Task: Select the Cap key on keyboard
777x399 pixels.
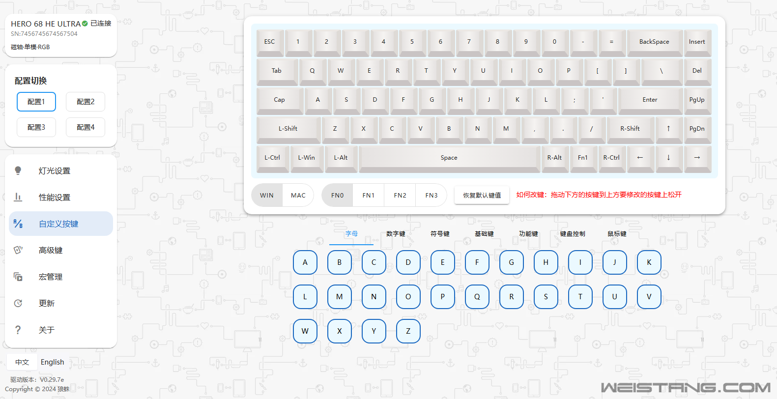Action: click(x=279, y=101)
